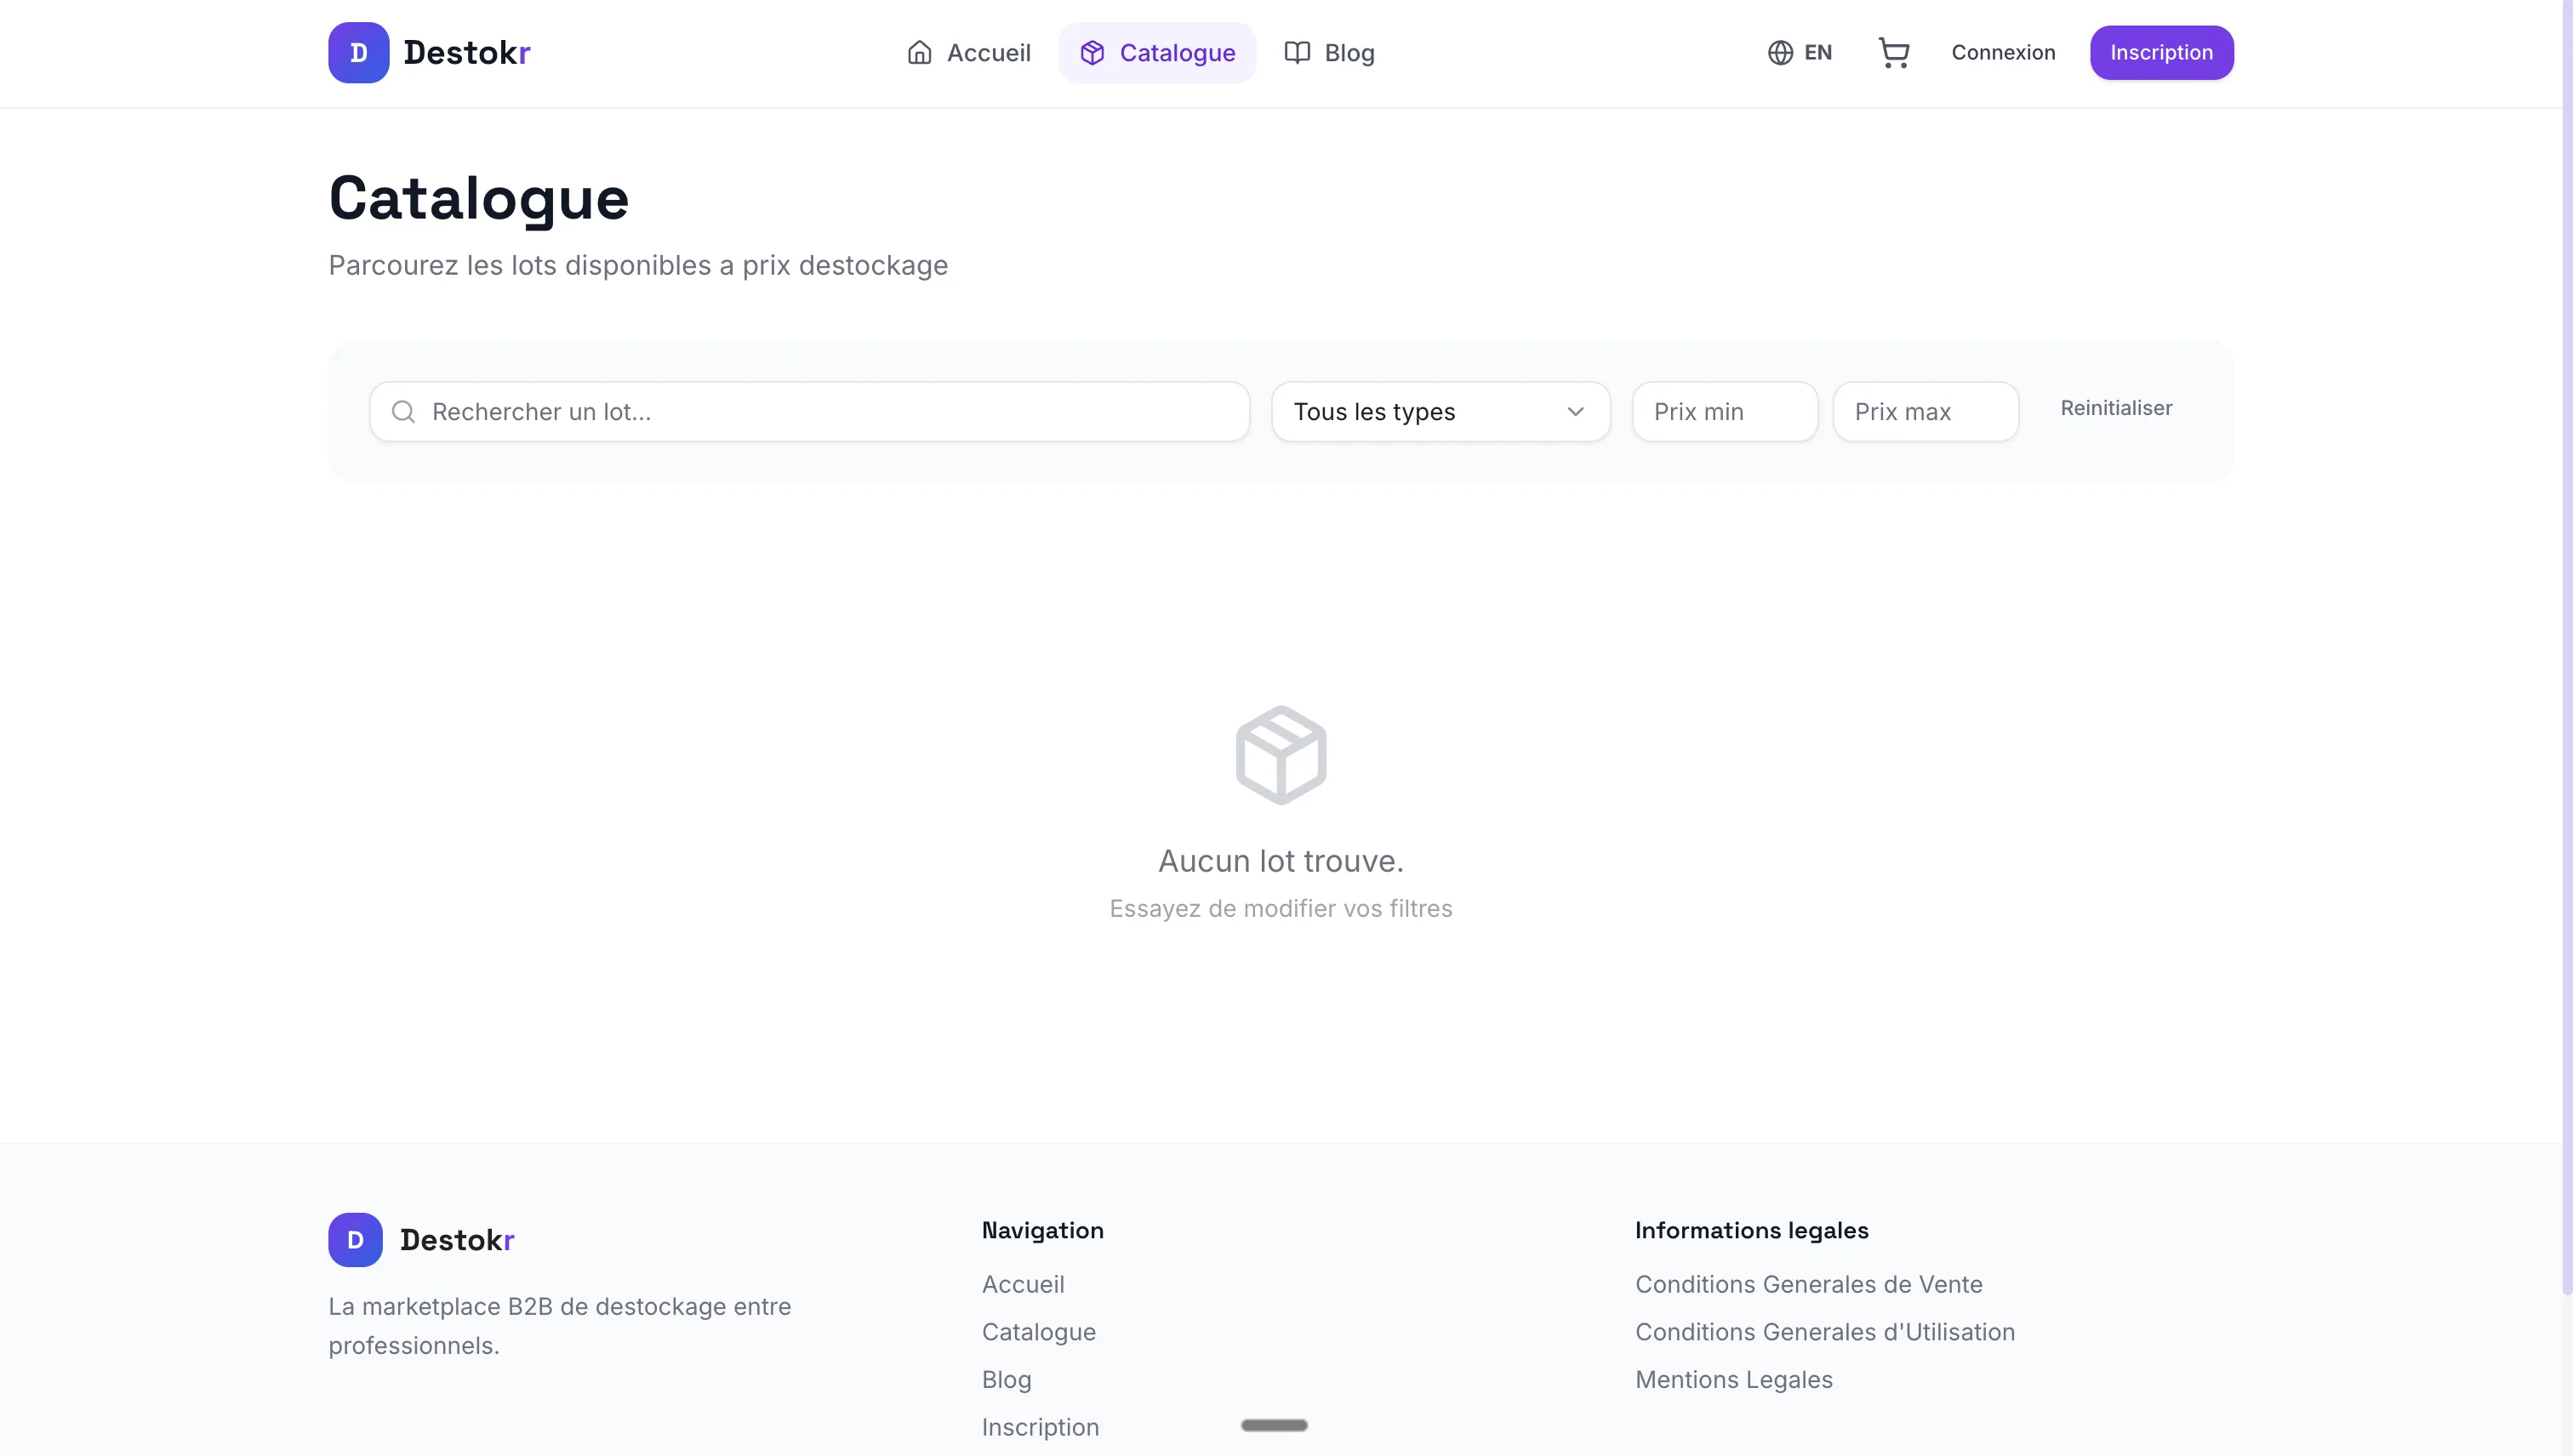Click the package icon next to Catalogue

click(1092, 52)
